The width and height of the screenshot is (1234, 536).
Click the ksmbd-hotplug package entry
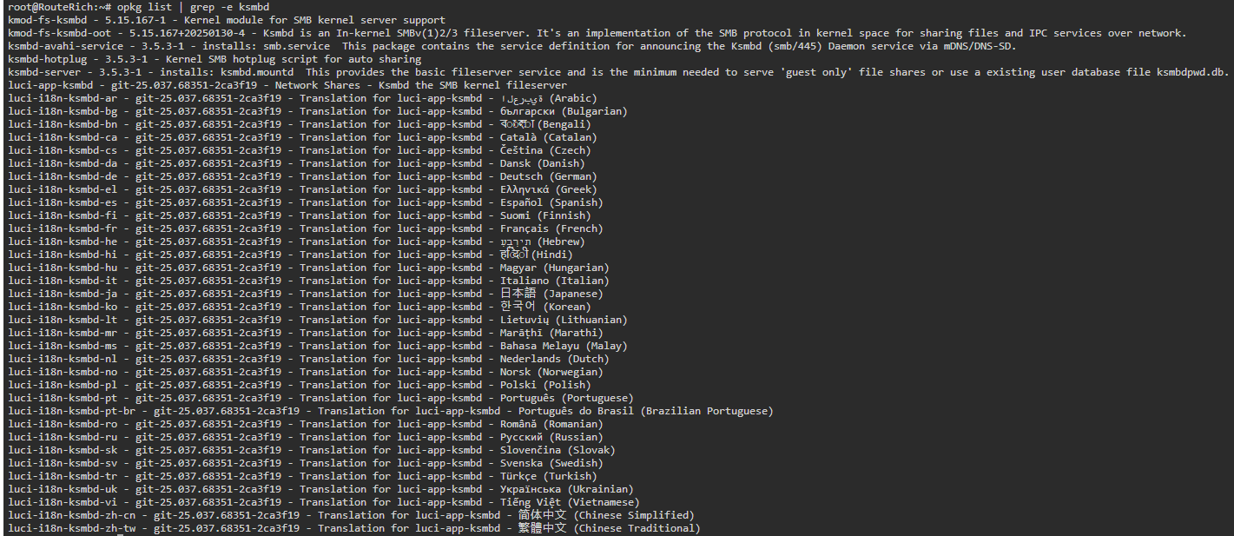point(214,59)
